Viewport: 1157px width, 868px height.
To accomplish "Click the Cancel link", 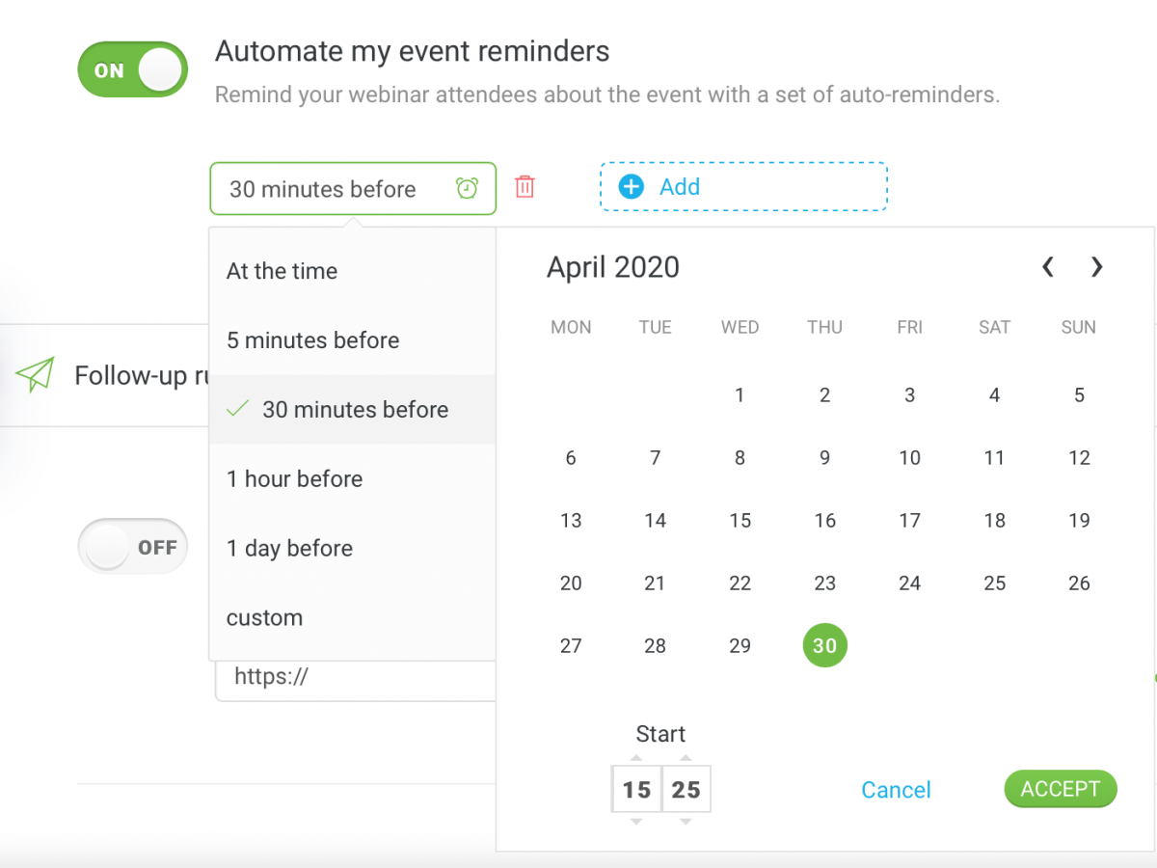I will pyautogui.click(x=896, y=789).
